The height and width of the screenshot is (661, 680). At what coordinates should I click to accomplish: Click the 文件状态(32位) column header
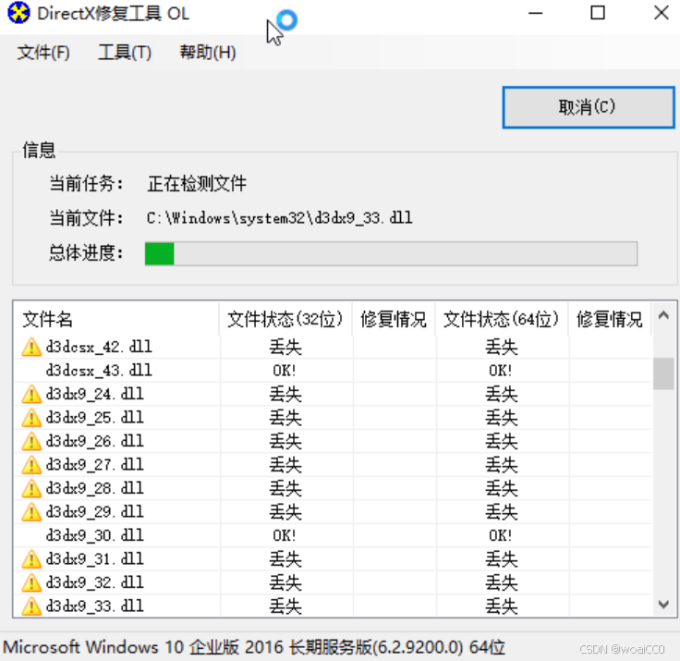tap(285, 320)
